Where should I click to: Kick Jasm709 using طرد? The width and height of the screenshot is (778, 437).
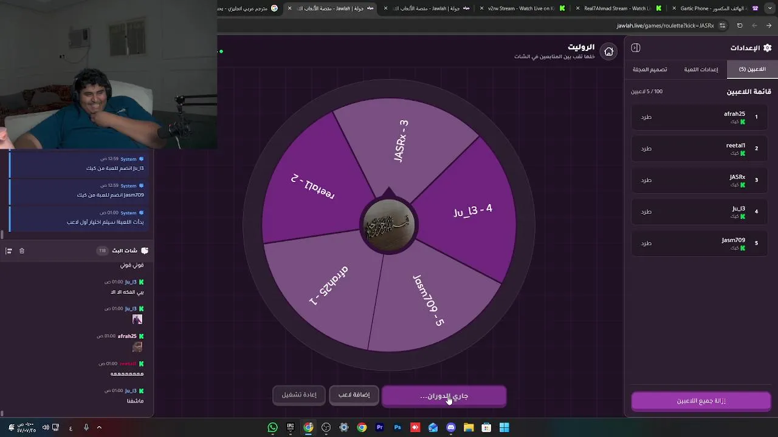pos(646,243)
